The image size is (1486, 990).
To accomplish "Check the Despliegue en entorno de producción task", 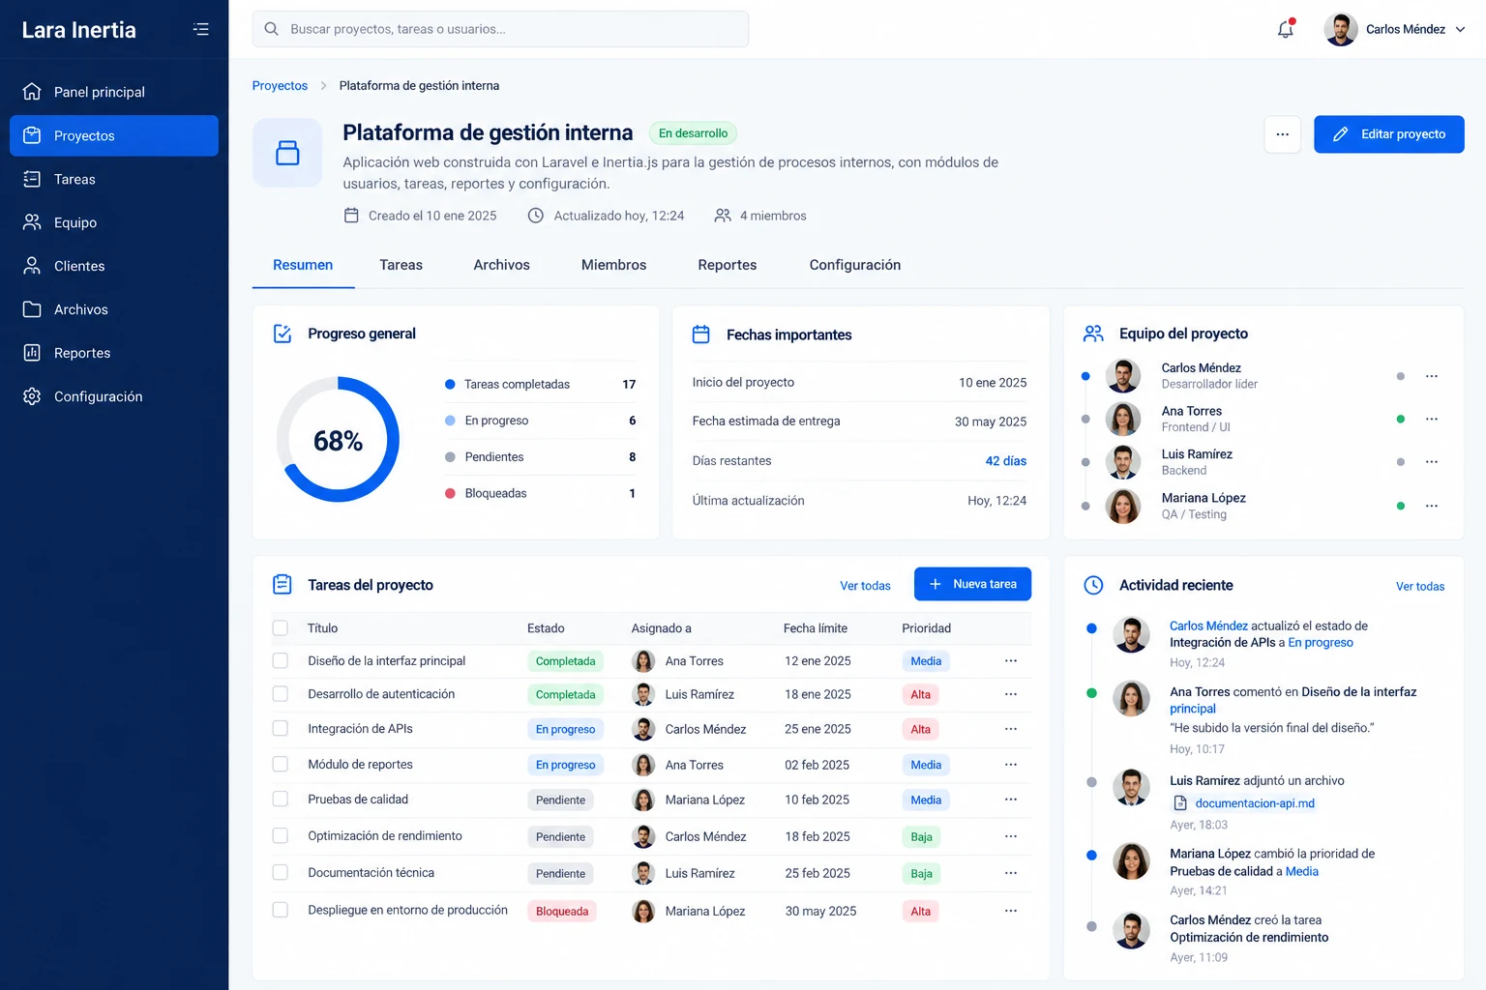I will coord(281,911).
